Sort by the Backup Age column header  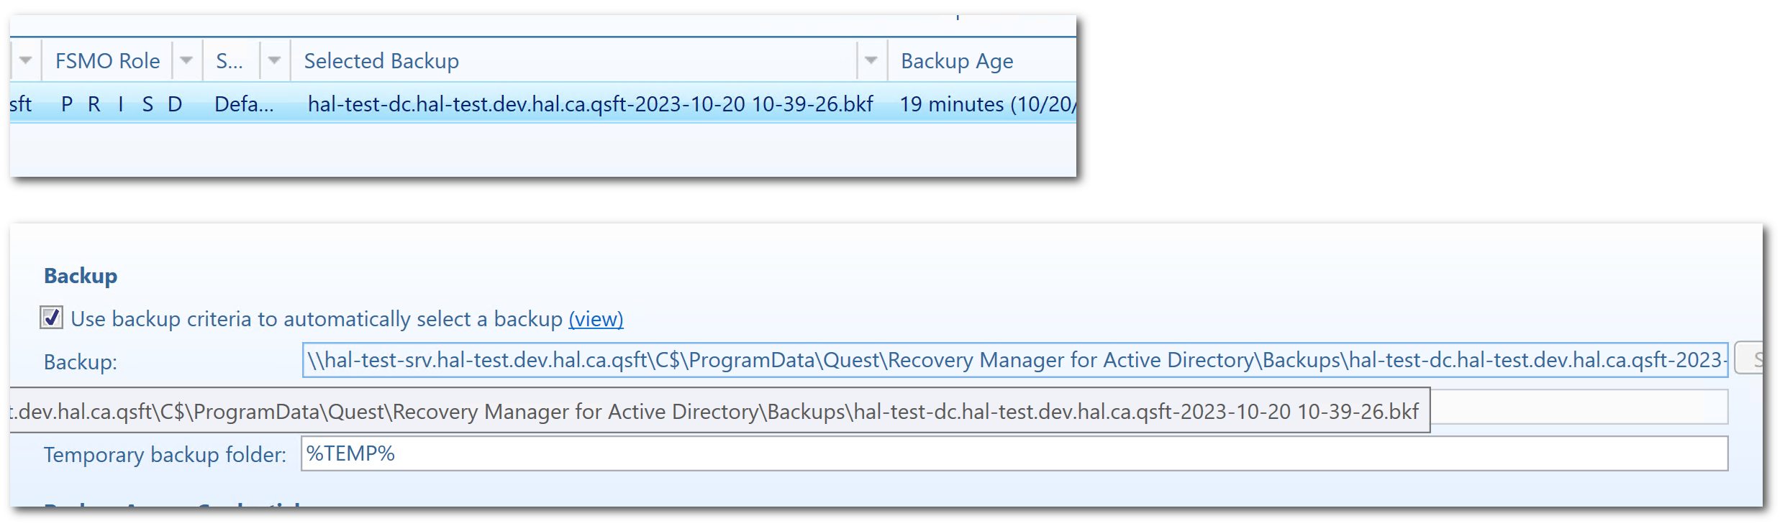[x=957, y=60]
